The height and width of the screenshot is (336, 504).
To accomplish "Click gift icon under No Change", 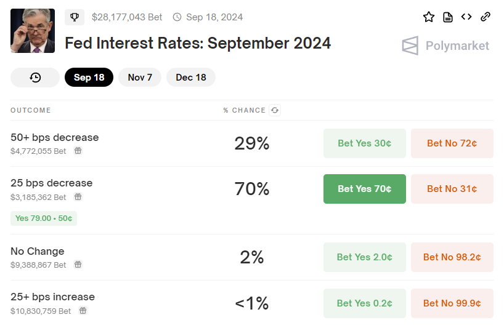I will pos(78,265).
